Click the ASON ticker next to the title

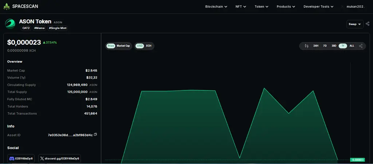58,22
